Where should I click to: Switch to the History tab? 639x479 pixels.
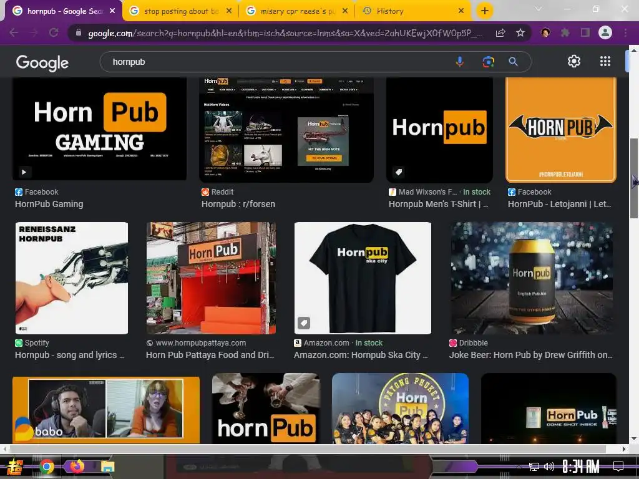pyautogui.click(x=413, y=11)
